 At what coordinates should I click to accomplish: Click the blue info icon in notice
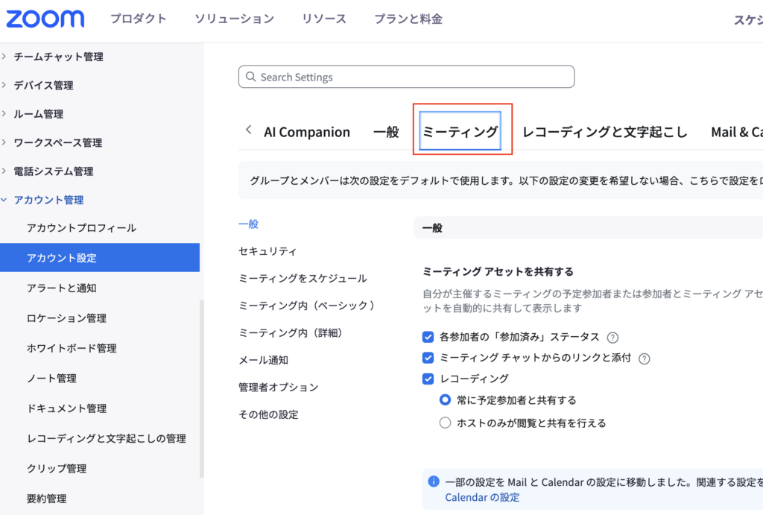point(434,481)
